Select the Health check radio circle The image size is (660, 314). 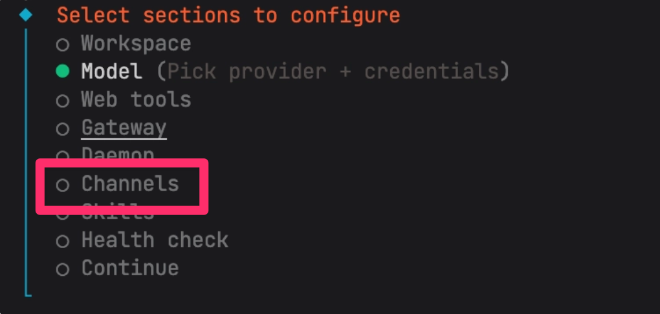click(62, 242)
